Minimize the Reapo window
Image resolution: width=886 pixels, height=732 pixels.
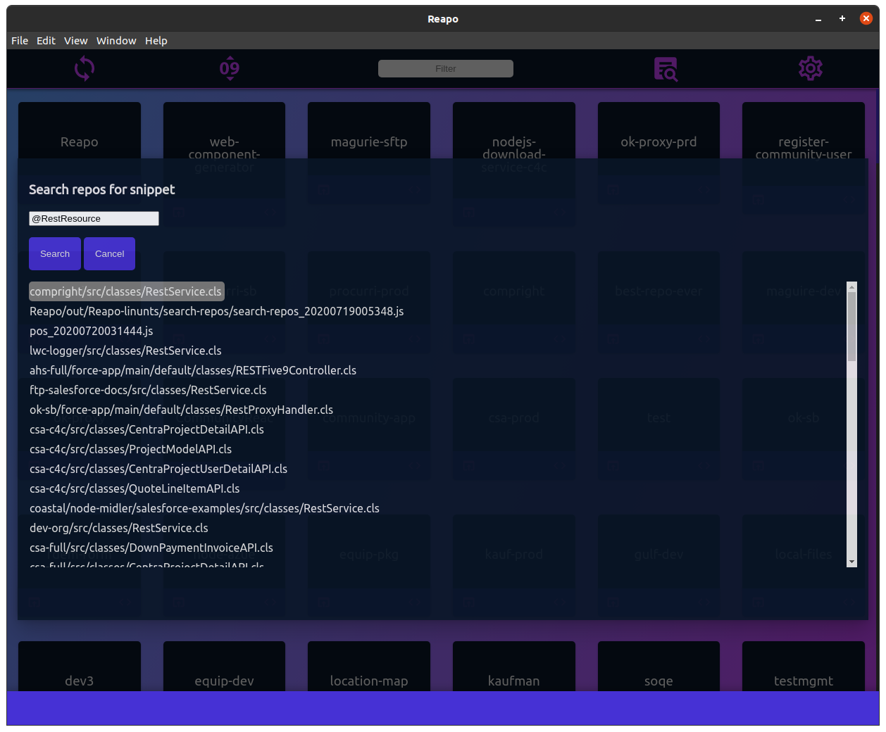[818, 19]
